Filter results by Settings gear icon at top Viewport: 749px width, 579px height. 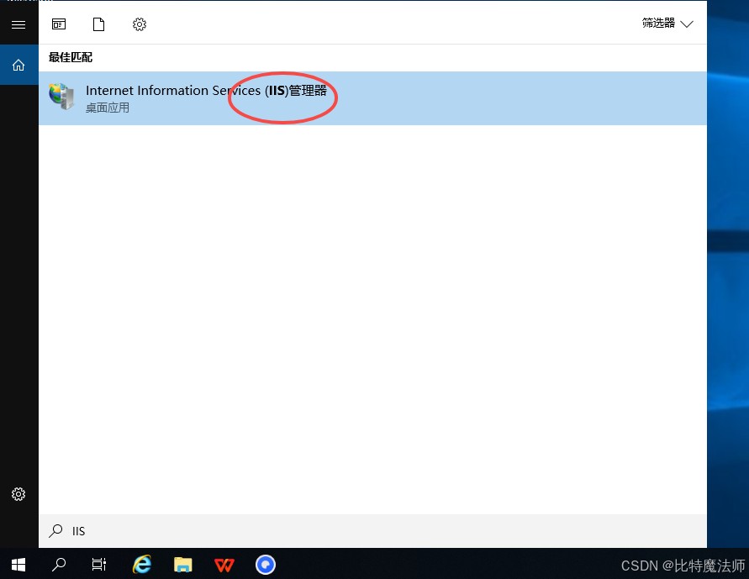point(140,24)
